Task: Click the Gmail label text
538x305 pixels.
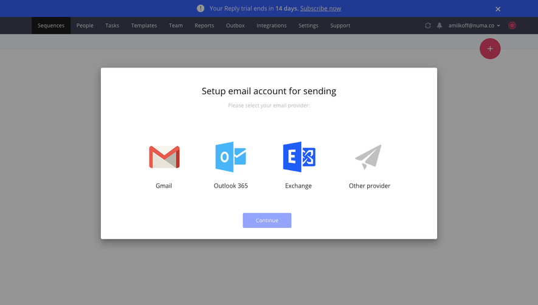Action: tap(164, 185)
